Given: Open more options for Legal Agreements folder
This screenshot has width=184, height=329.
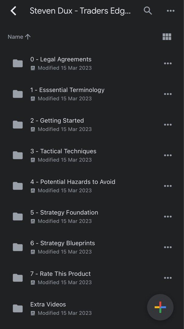Looking at the screenshot, I should [x=168, y=63].
